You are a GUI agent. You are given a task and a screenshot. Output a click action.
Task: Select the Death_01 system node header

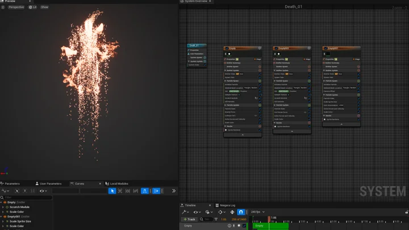click(197, 45)
